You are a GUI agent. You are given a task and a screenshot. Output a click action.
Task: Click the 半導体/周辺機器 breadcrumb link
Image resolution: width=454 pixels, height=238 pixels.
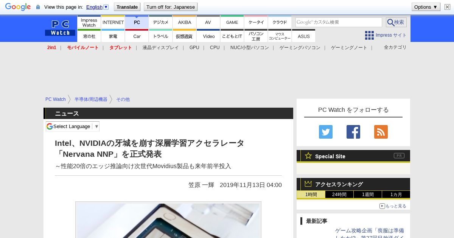click(91, 99)
